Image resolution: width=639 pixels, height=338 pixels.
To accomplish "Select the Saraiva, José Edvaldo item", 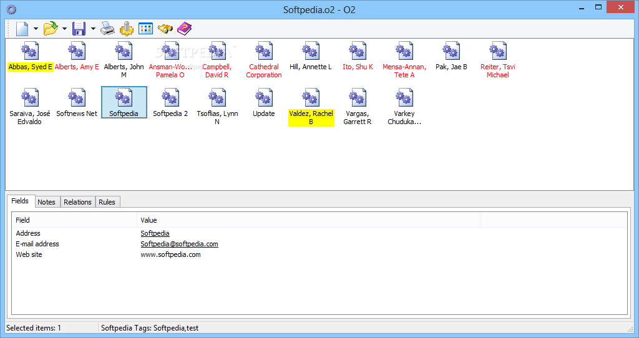I will pyautogui.click(x=30, y=107).
